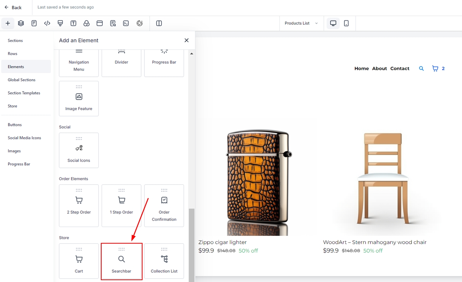This screenshot has width=462, height=282.
Task: Open the typography T icon
Action: coord(73,23)
